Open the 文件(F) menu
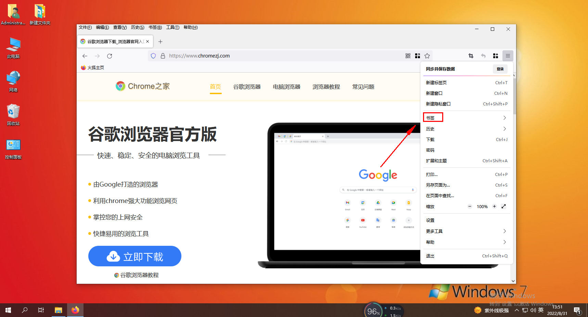588x317 pixels. pos(85,27)
